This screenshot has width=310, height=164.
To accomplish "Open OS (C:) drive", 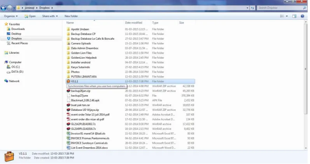I will pos(16,67).
